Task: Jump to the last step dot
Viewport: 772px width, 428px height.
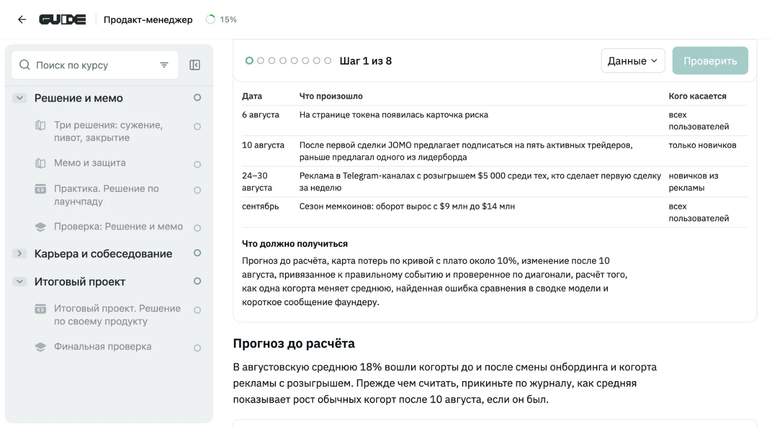Action: click(x=328, y=61)
